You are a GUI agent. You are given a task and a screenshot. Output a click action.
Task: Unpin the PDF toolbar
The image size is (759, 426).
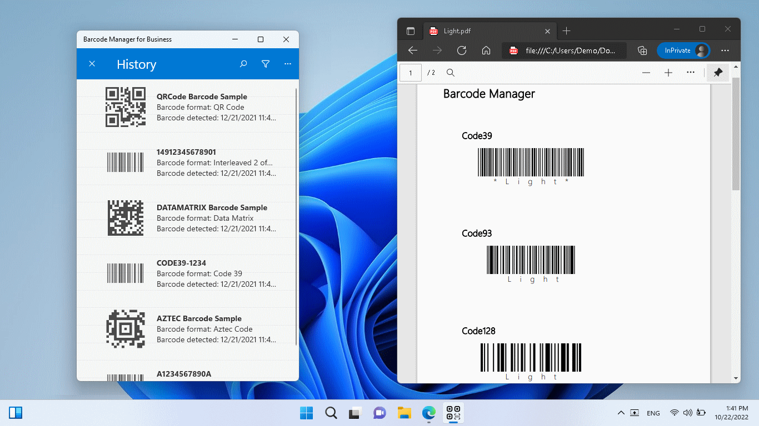(717, 72)
